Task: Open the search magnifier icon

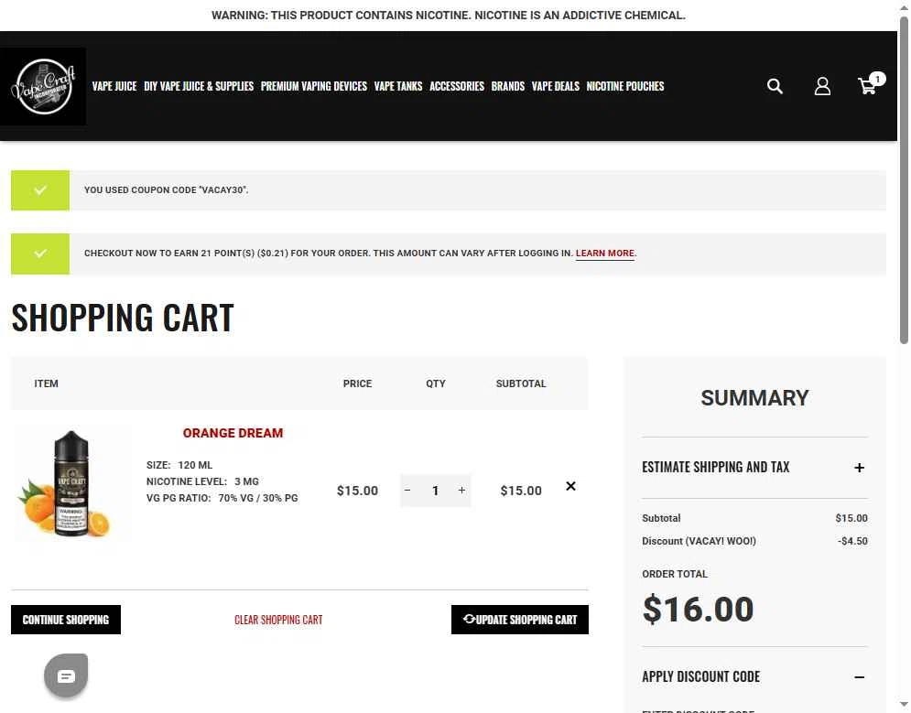Action: click(x=775, y=87)
